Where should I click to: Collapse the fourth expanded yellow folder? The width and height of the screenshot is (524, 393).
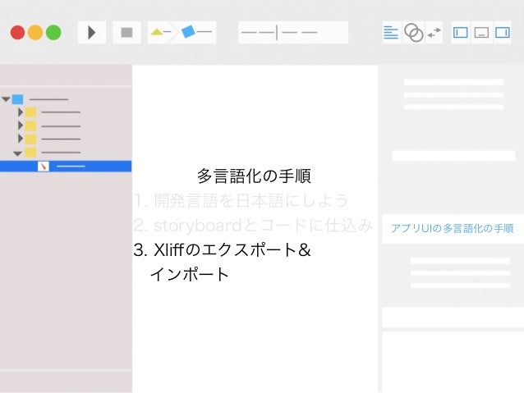pos(17,153)
